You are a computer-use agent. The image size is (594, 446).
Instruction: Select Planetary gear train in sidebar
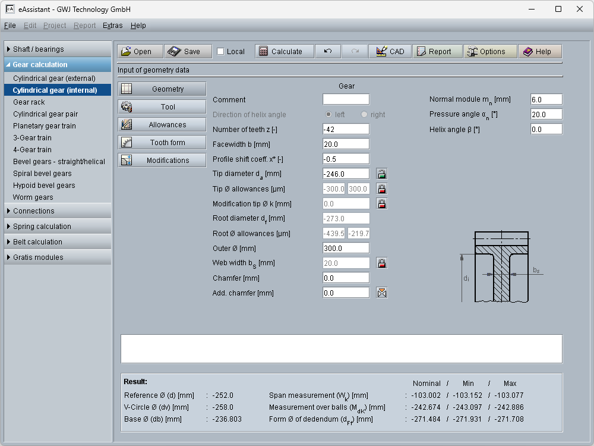pyautogui.click(x=45, y=126)
